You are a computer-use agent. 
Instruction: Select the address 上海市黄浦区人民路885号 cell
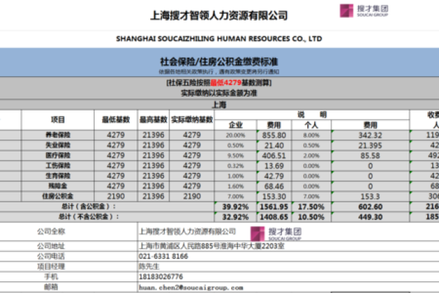coord(288,246)
